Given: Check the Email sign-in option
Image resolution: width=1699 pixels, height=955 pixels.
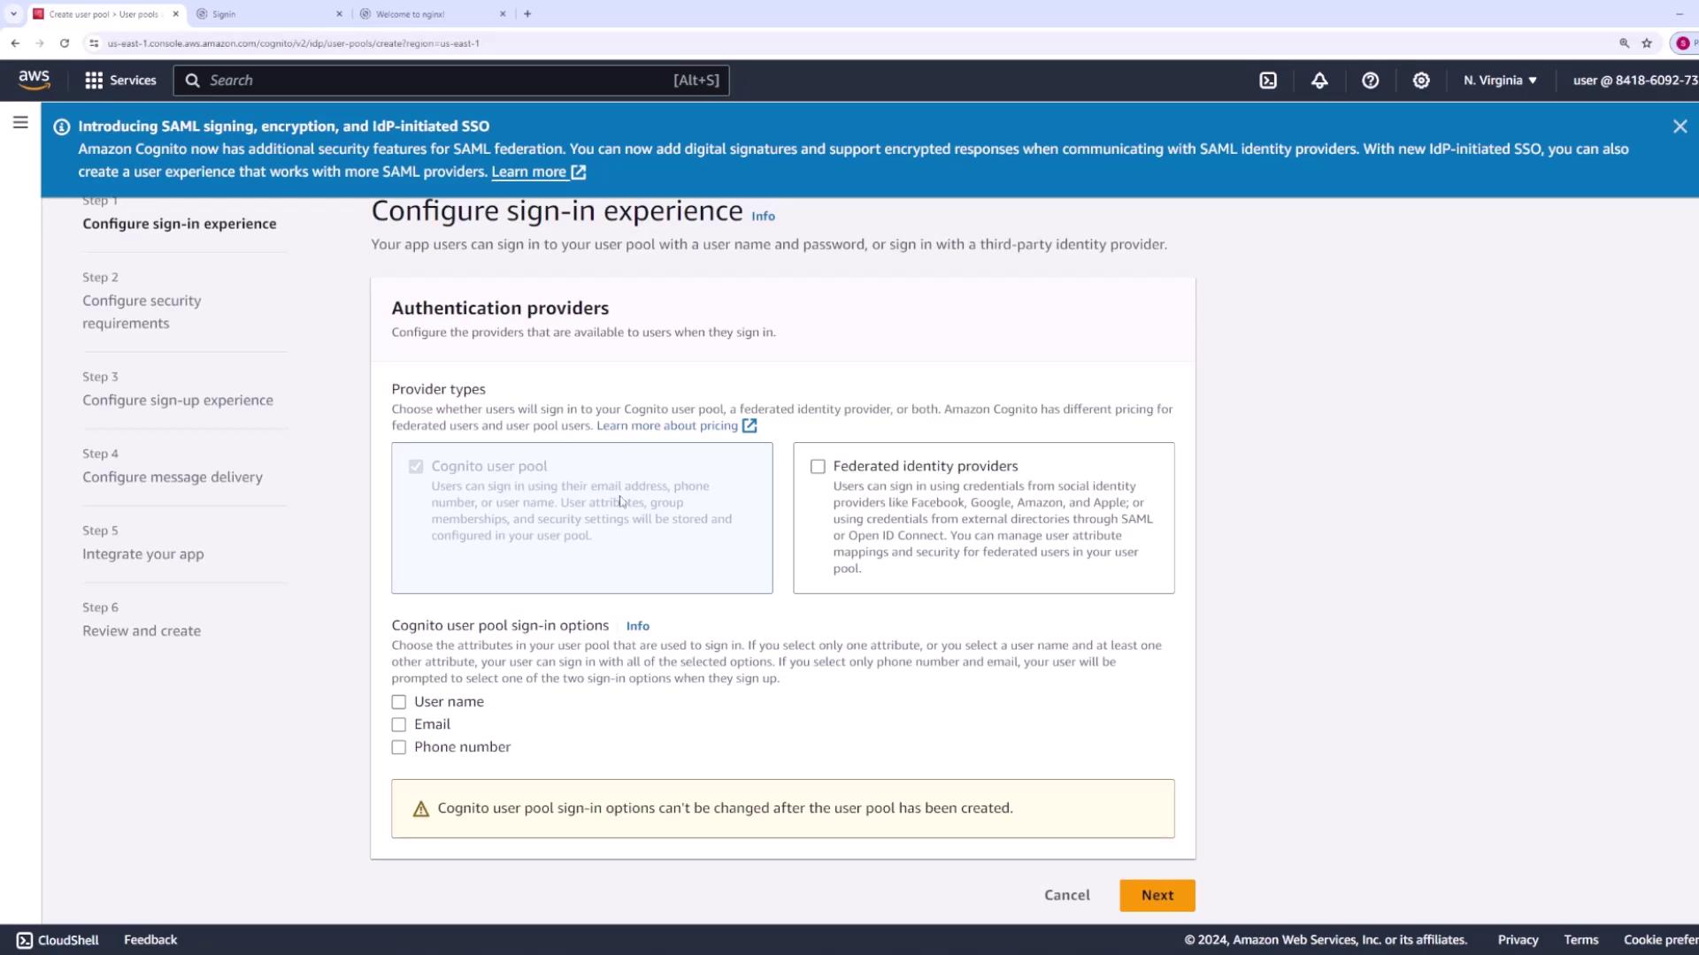Looking at the screenshot, I should pos(399,725).
